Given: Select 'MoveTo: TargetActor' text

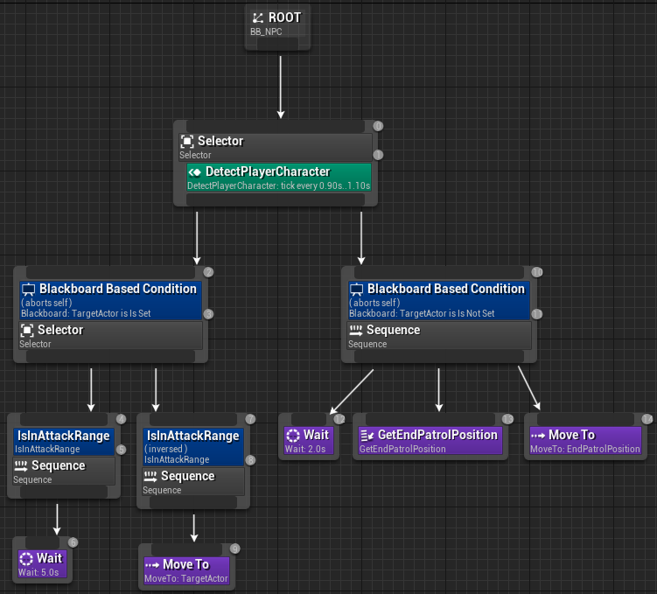Looking at the screenshot, I should 186,578.
